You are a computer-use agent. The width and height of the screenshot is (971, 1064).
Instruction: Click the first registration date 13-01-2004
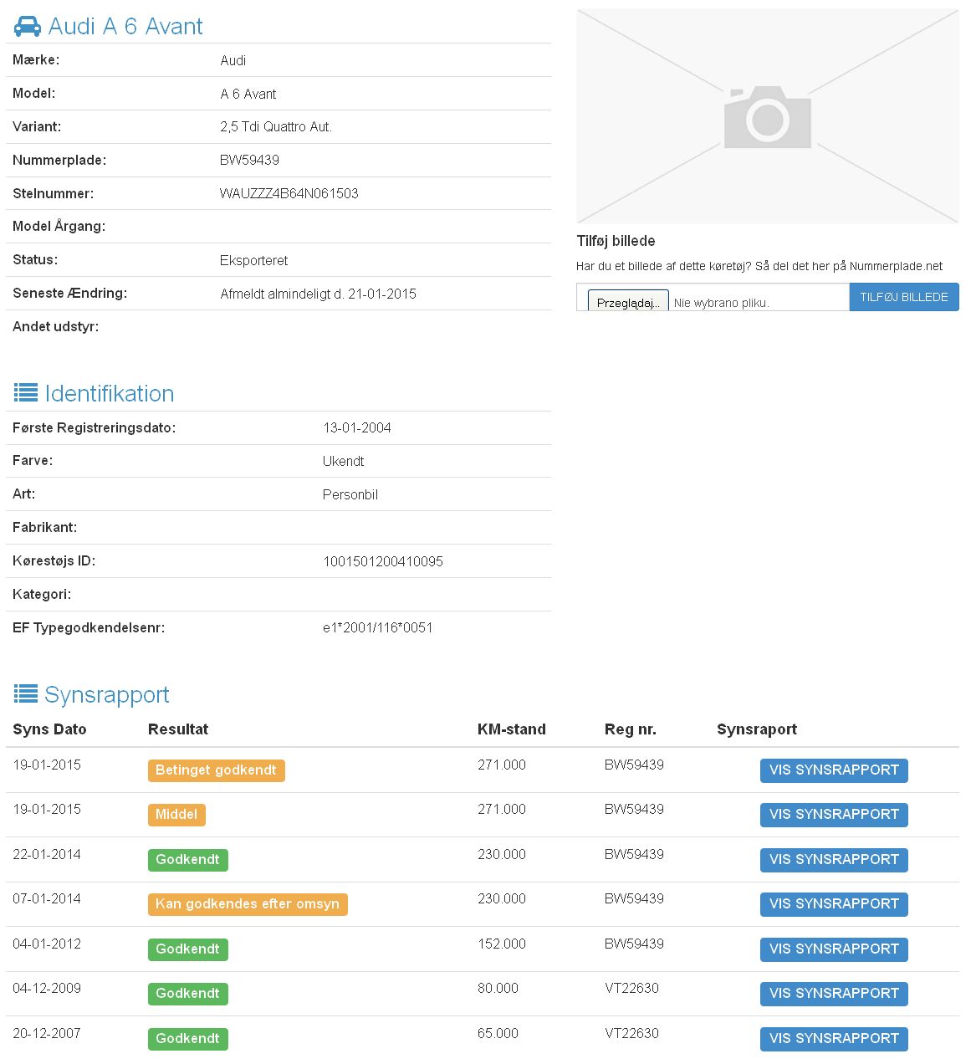click(357, 427)
